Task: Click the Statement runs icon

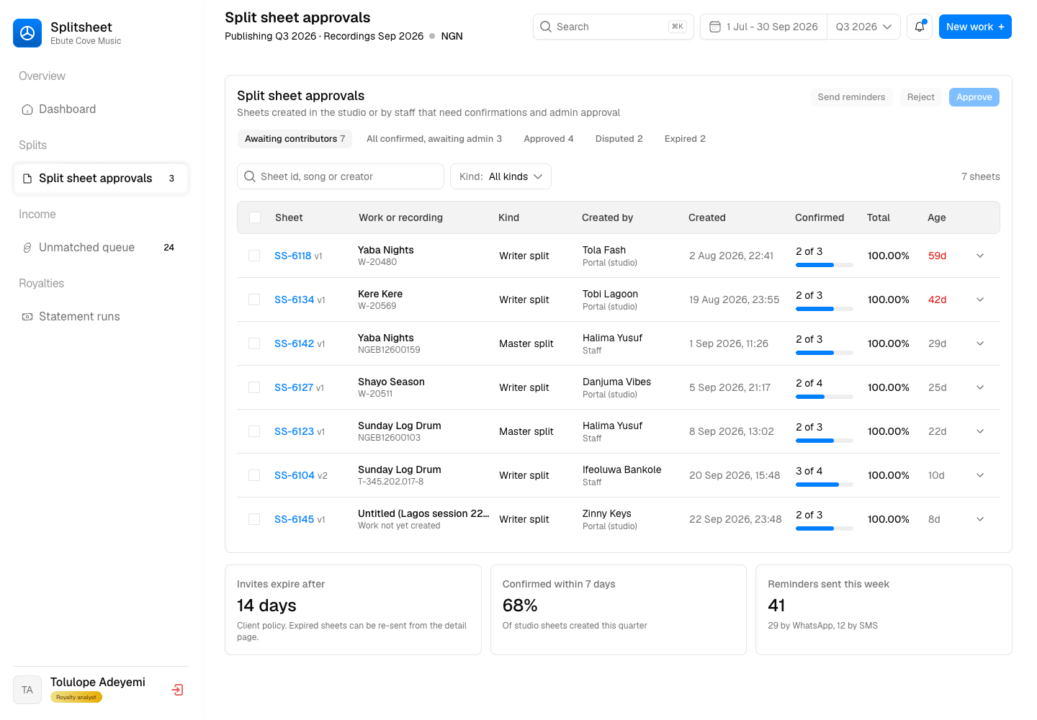Action: click(27, 317)
